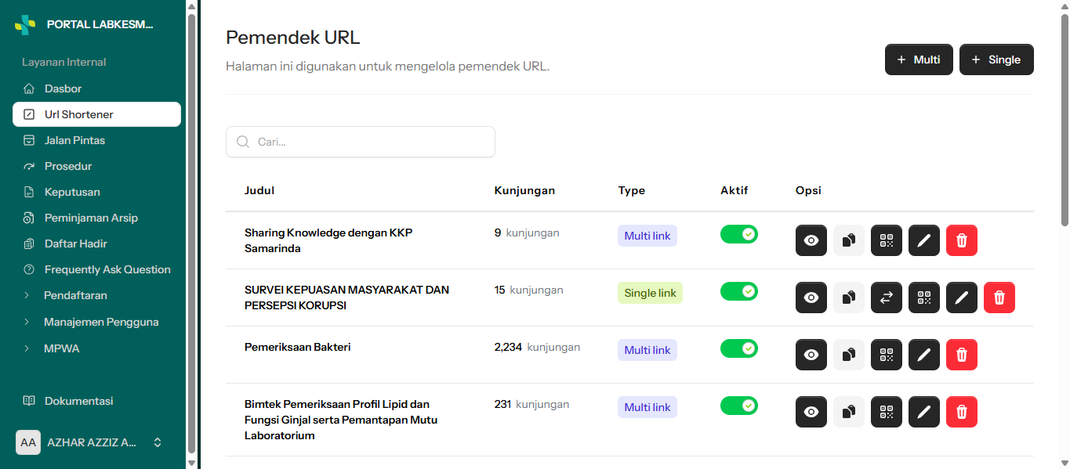Edit the Pemeriksaan Bakteri entry
Image resolution: width=1070 pixels, height=469 pixels.
tap(924, 355)
